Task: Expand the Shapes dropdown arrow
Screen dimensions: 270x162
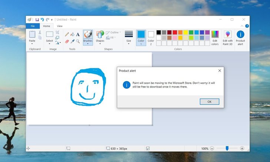Action: (x=100, y=44)
